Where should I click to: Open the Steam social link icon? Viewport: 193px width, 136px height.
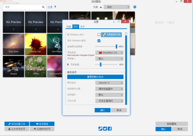pos(101,129)
